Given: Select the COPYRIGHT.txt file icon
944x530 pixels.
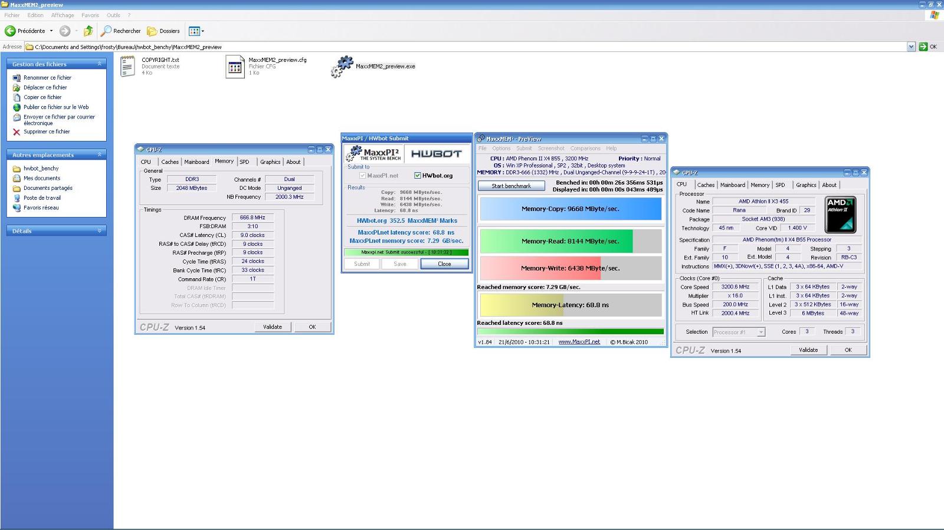Looking at the screenshot, I should coord(127,66).
